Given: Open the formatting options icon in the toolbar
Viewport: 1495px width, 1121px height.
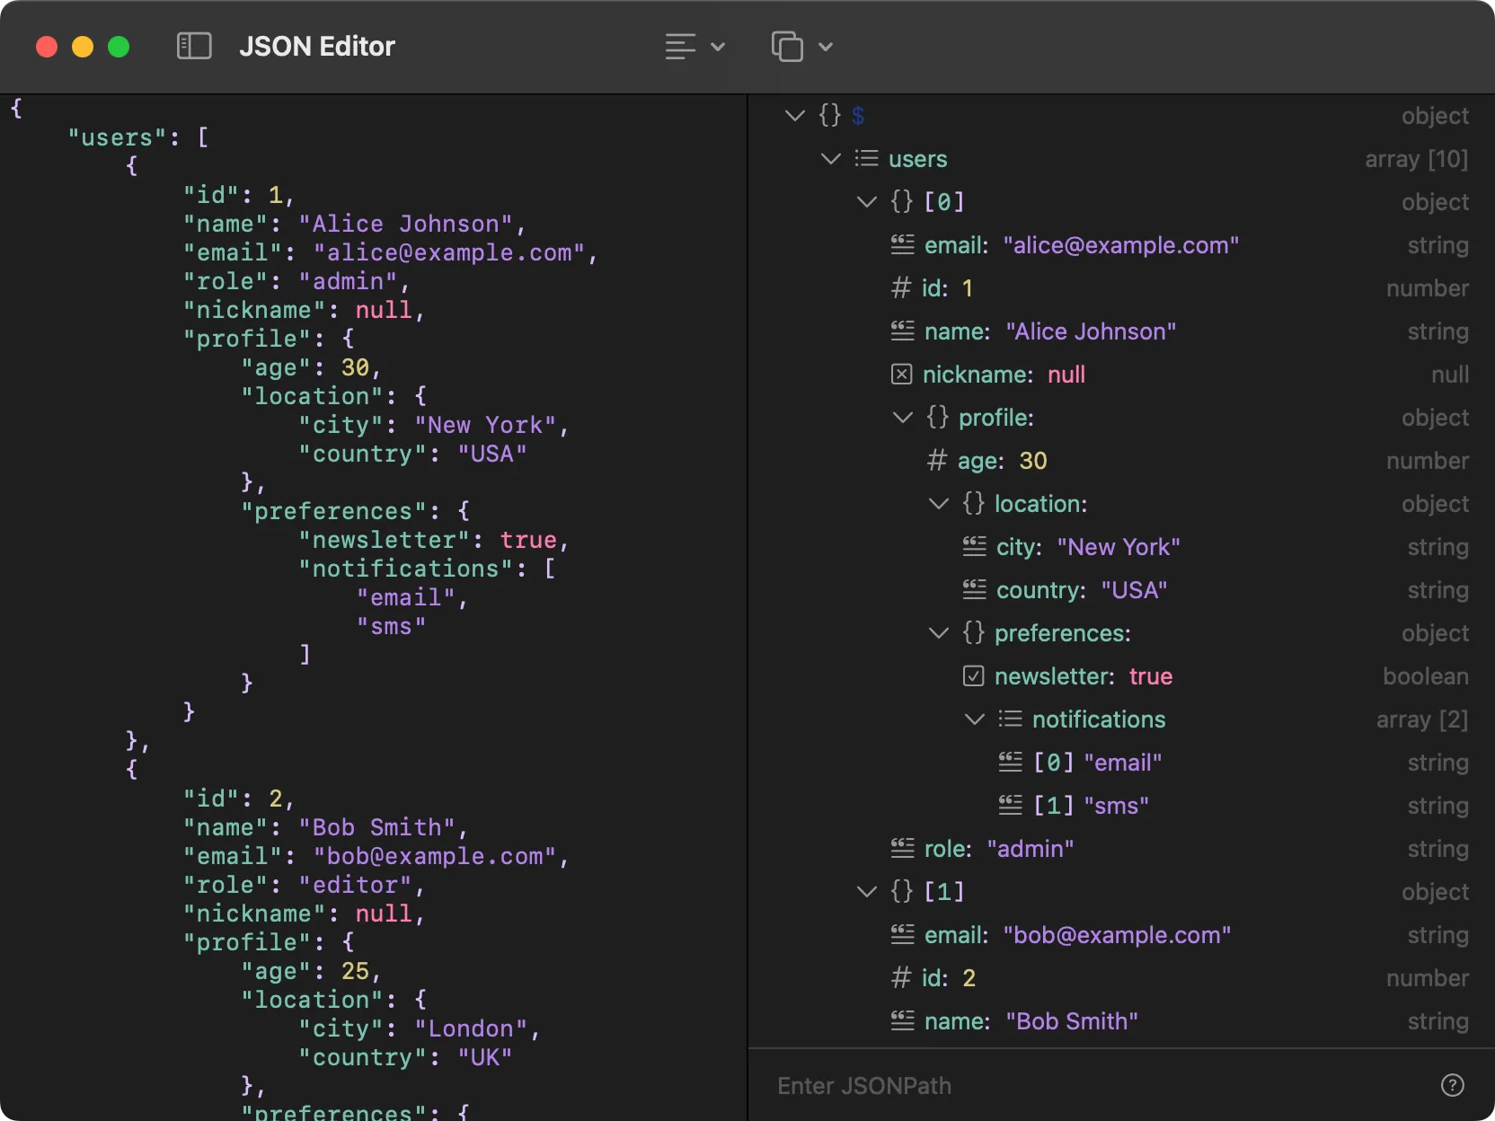Looking at the screenshot, I should click(681, 46).
